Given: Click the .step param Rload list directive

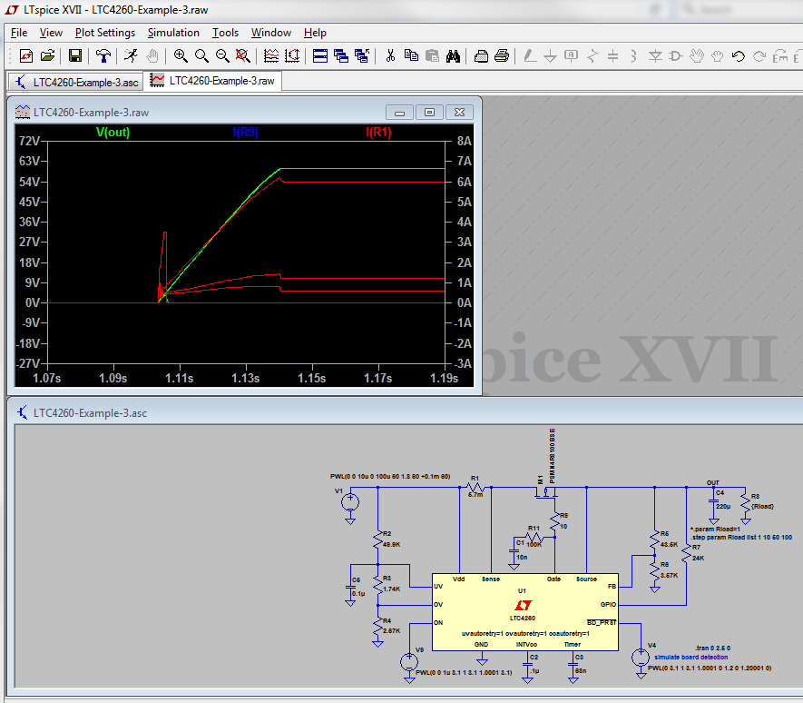Looking at the screenshot, I should point(741,538).
